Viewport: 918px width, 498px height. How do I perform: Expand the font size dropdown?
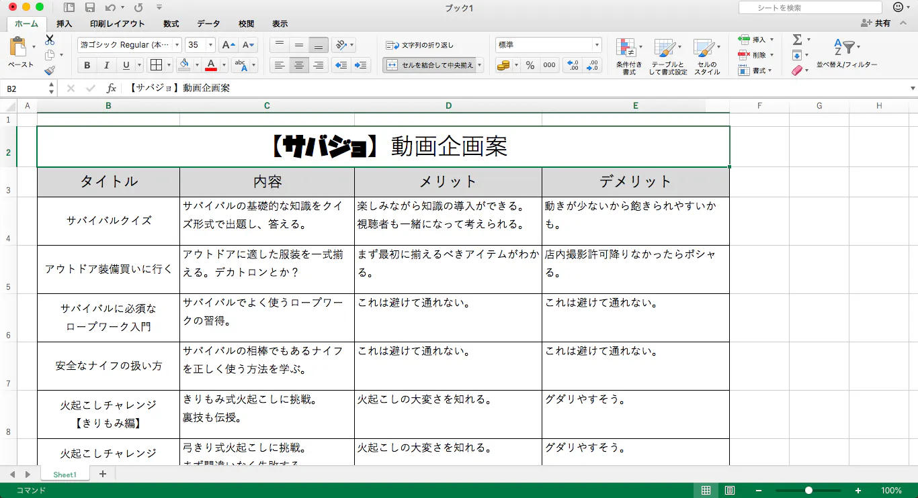(211, 45)
